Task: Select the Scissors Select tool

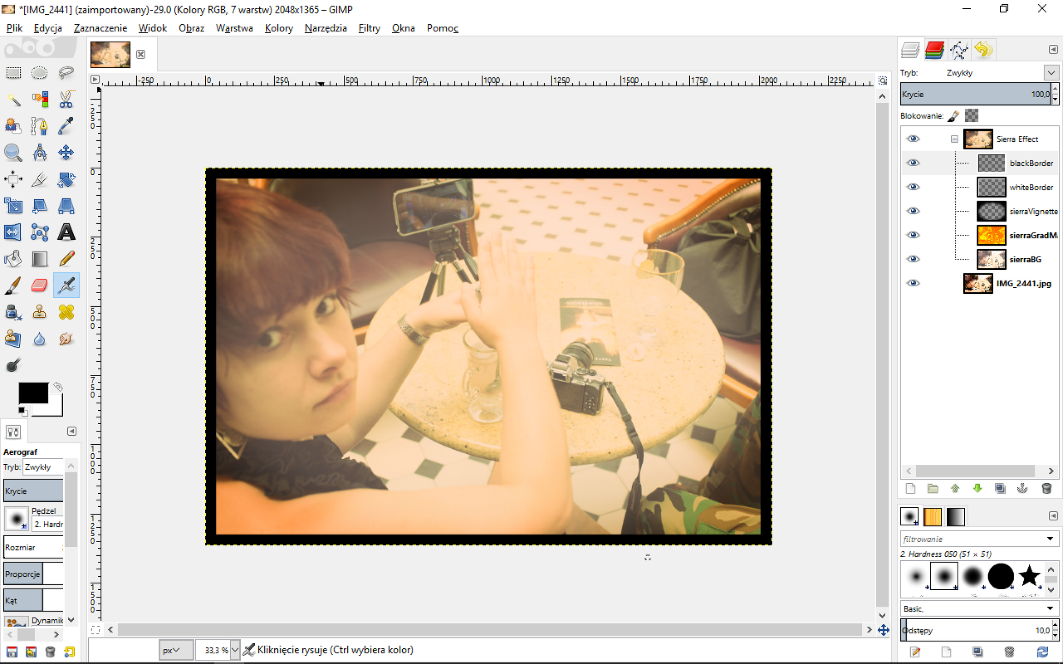Action: tap(66, 99)
